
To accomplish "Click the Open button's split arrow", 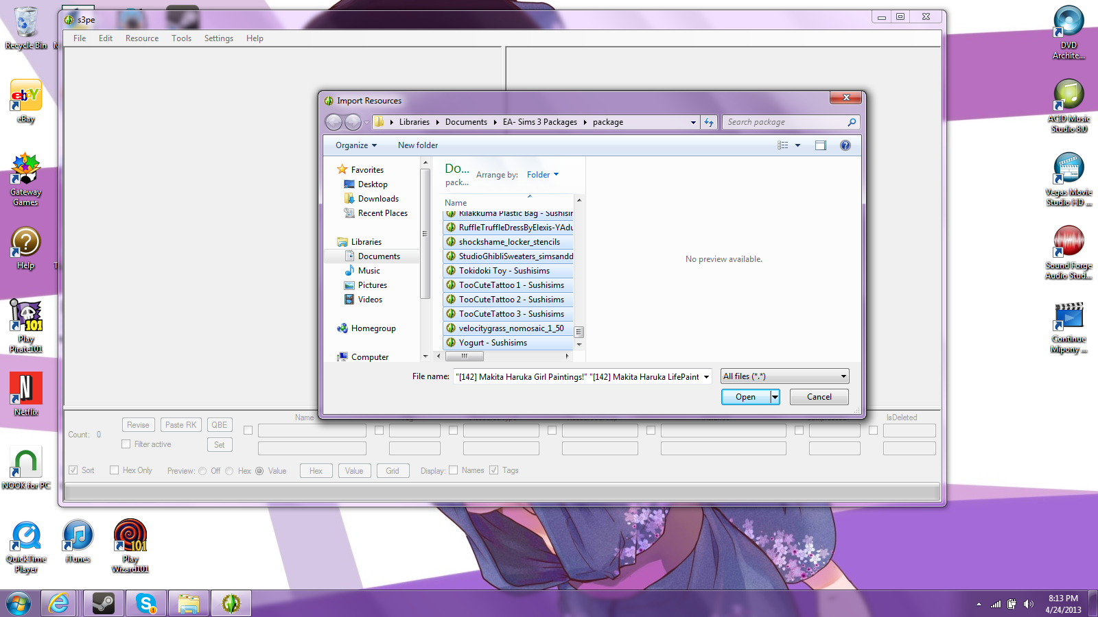I will tap(775, 397).
